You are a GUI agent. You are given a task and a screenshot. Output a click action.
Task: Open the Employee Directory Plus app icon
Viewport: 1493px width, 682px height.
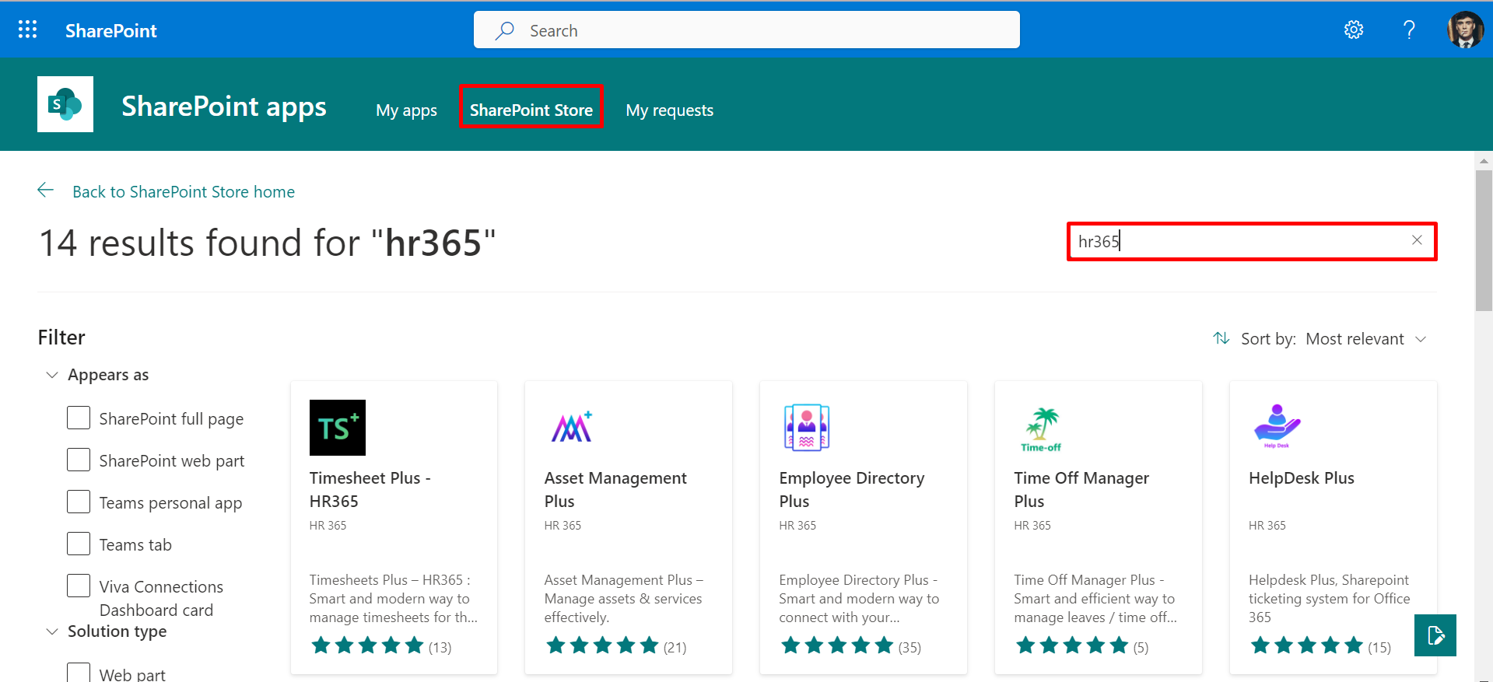(808, 428)
